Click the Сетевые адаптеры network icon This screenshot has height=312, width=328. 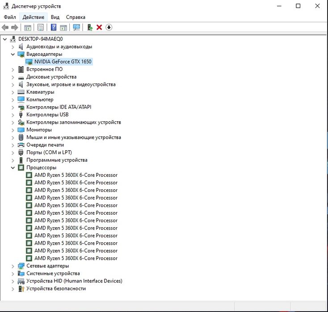coord(21,266)
